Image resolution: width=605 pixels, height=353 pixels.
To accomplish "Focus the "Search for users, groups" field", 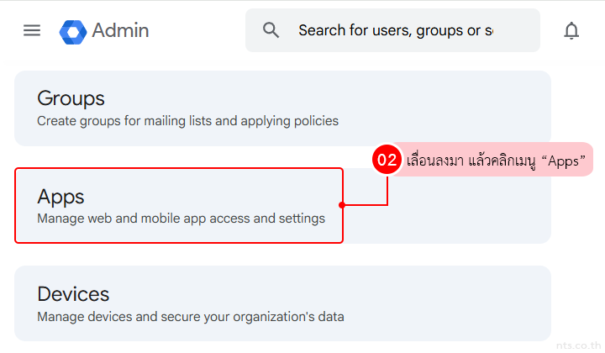I will (395, 31).
